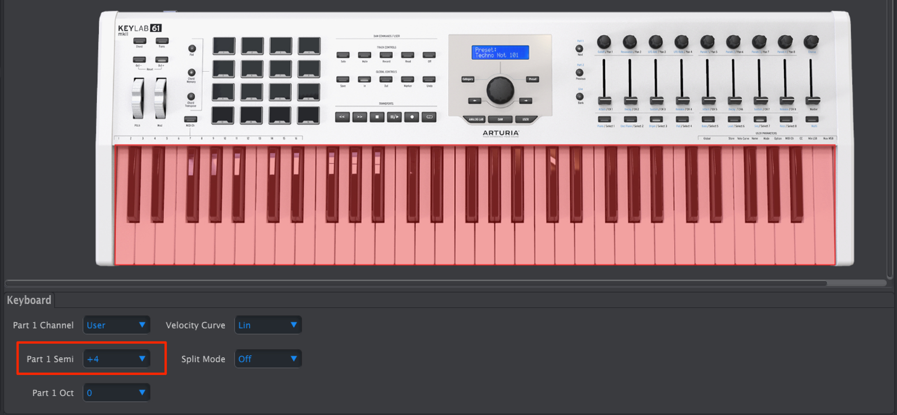Screen dimensions: 897x415
Task: Click the Seq / Select 7 button
Action: pos(760,119)
